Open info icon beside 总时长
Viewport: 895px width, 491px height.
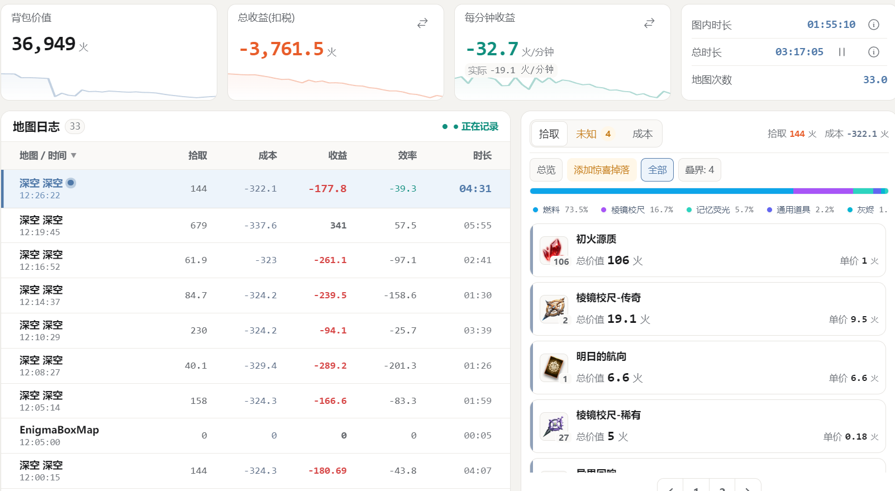[874, 52]
